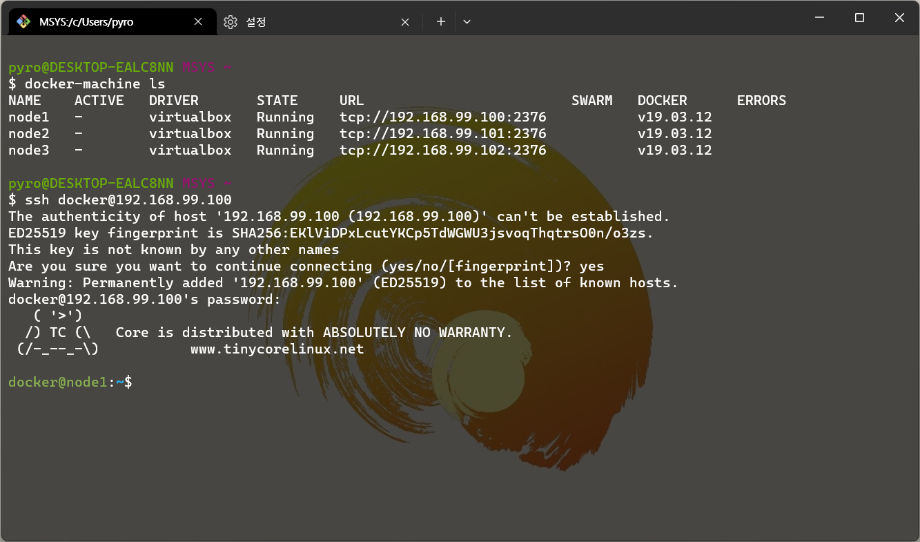Switch to the MSYS:/c/Users/pyro tab
This screenshot has height=542, width=920.
pos(112,21)
